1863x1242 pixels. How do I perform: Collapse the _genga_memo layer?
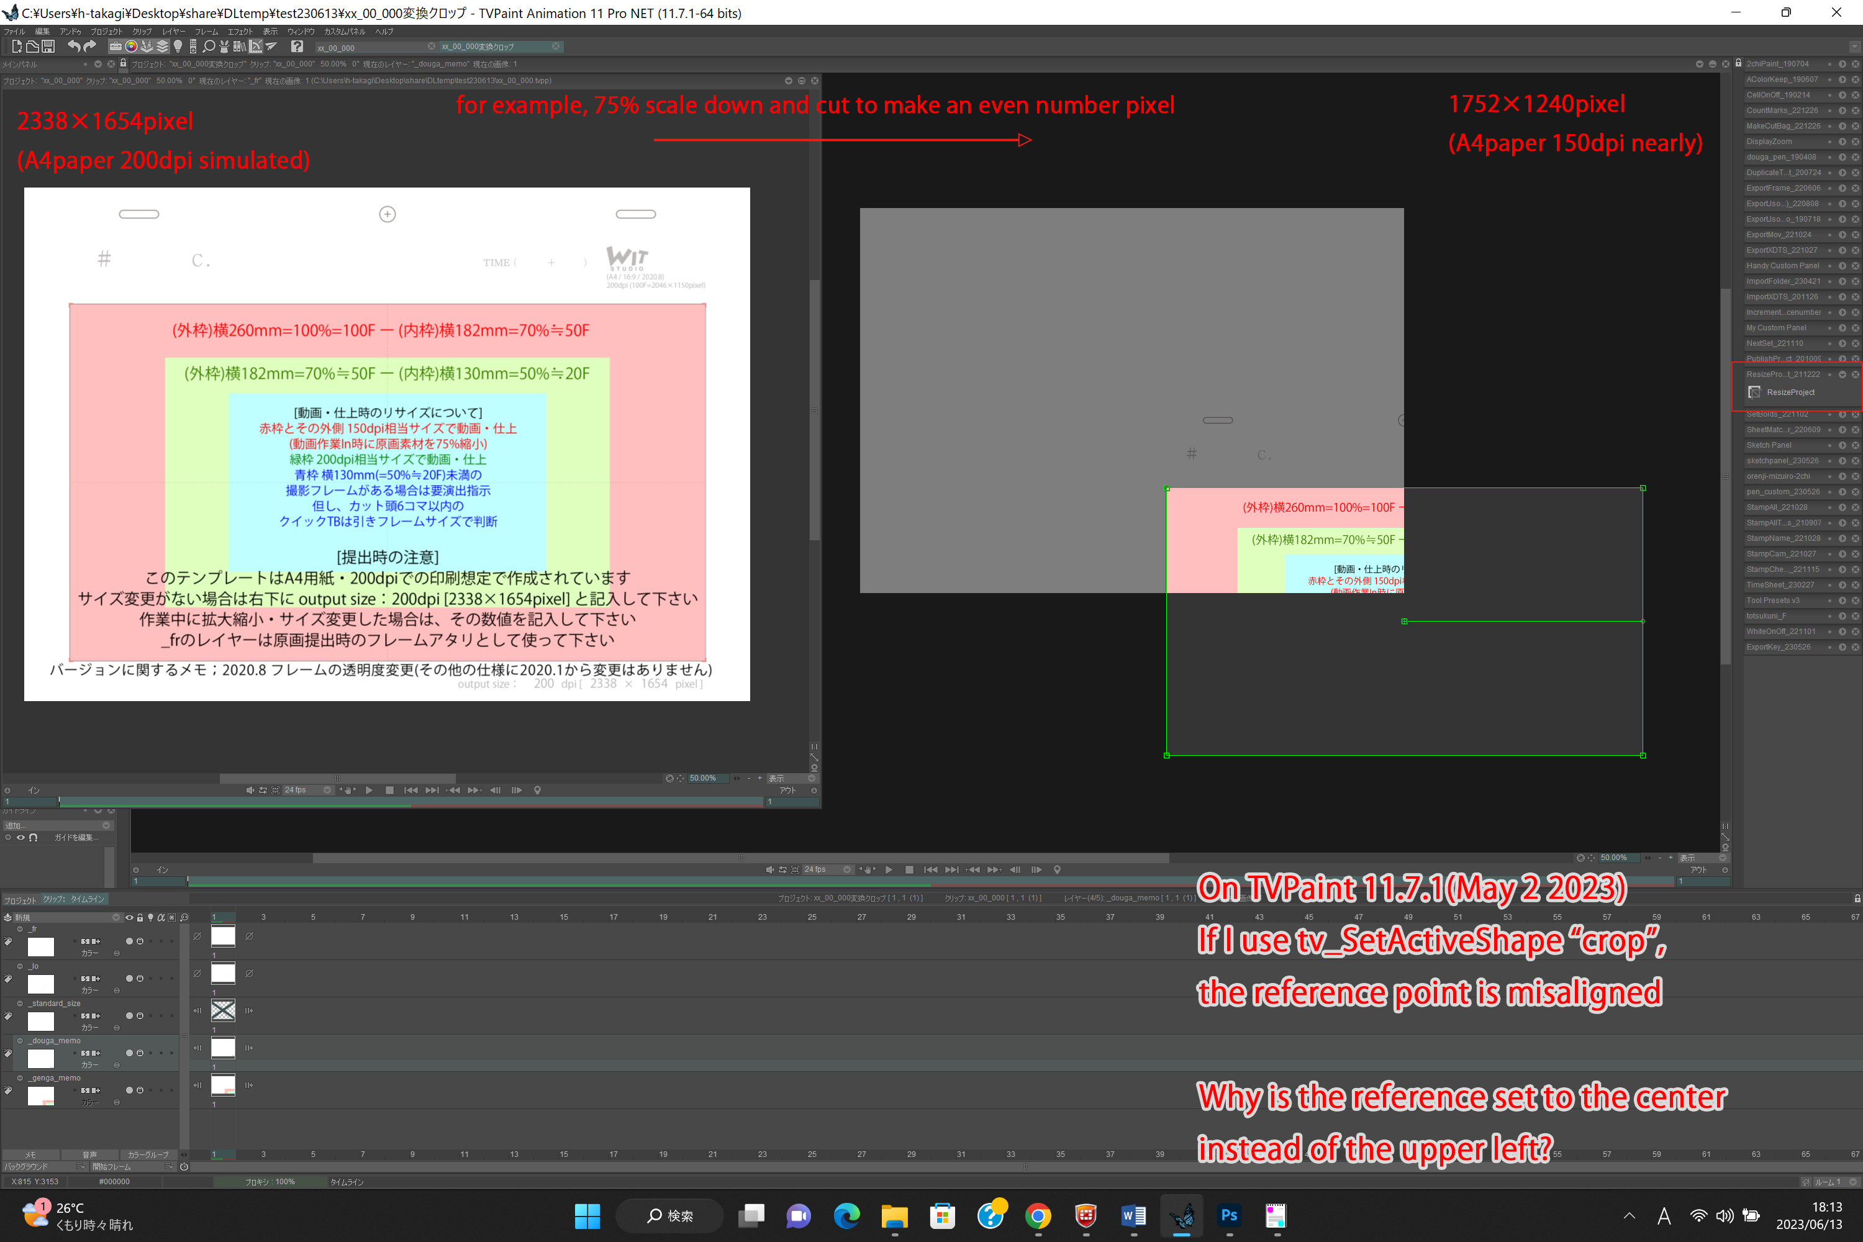pos(20,1078)
